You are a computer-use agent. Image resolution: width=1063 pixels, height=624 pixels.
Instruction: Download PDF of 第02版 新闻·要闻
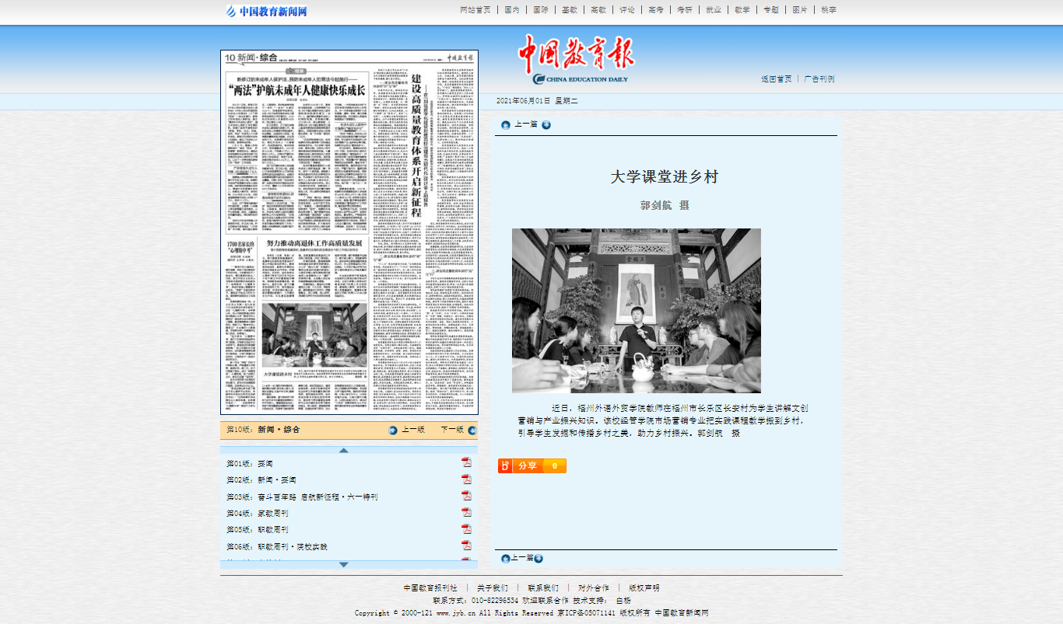(x=466, y=479)
